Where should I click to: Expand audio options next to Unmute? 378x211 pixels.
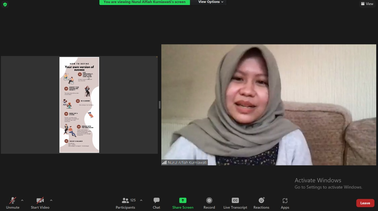(x=22, y=200)
